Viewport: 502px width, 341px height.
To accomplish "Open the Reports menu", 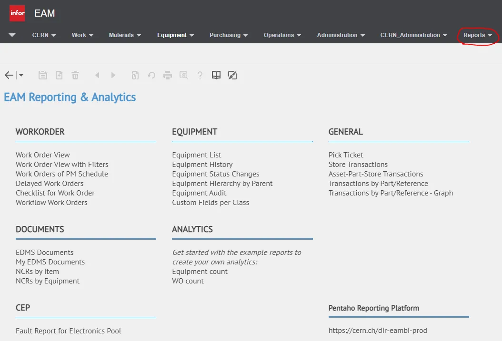I will pos(478,35).
